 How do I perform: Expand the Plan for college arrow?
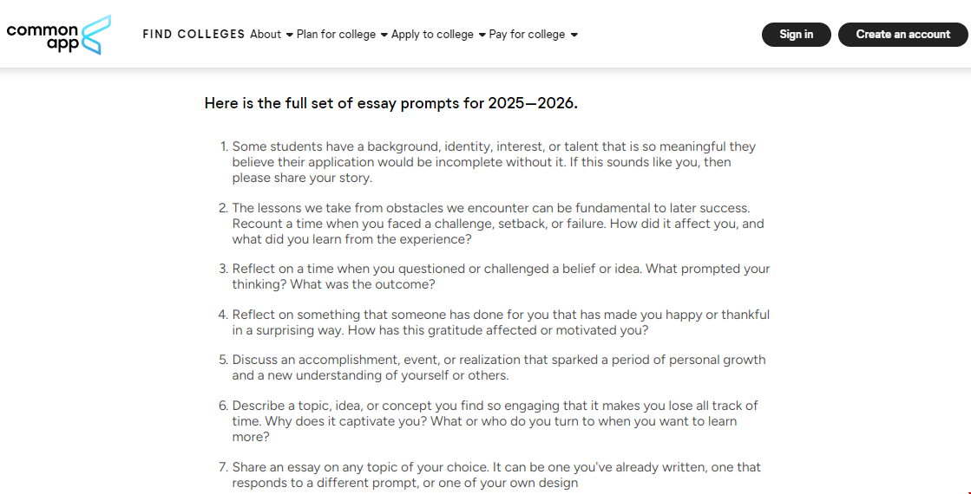384,36
